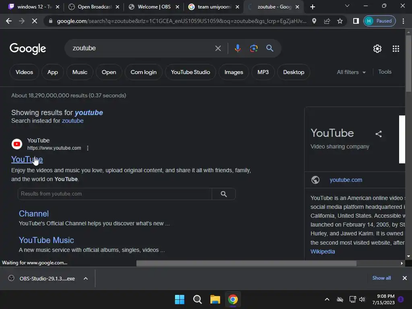This screenshot has width=412, height=309.
Task: Open Chrome side panel
Action: 356,21
